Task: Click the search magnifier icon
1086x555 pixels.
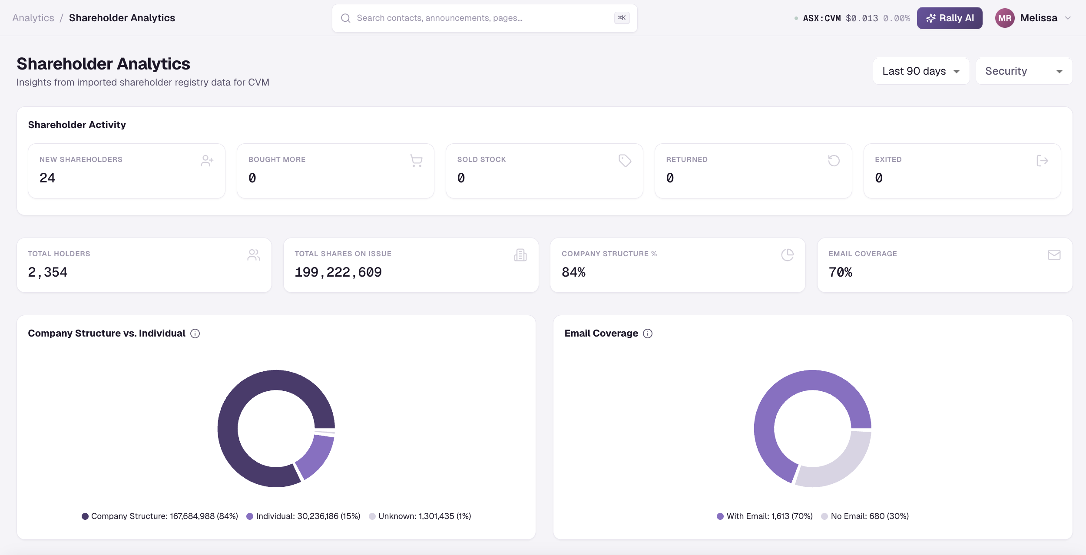Action: (346, 18)
